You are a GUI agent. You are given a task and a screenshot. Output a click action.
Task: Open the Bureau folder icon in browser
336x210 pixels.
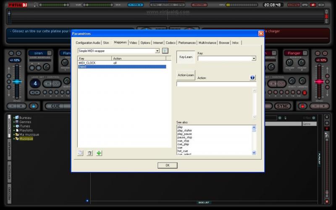(17, 118)
